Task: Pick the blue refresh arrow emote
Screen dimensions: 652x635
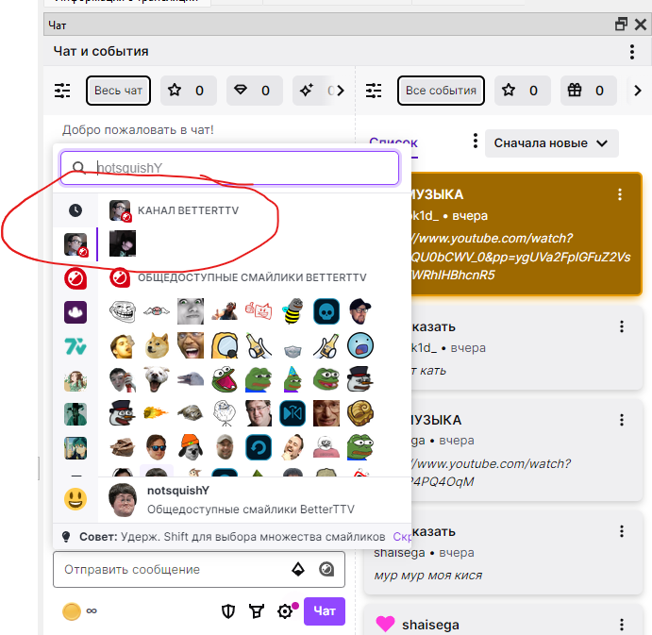Action: click(259, 447)
